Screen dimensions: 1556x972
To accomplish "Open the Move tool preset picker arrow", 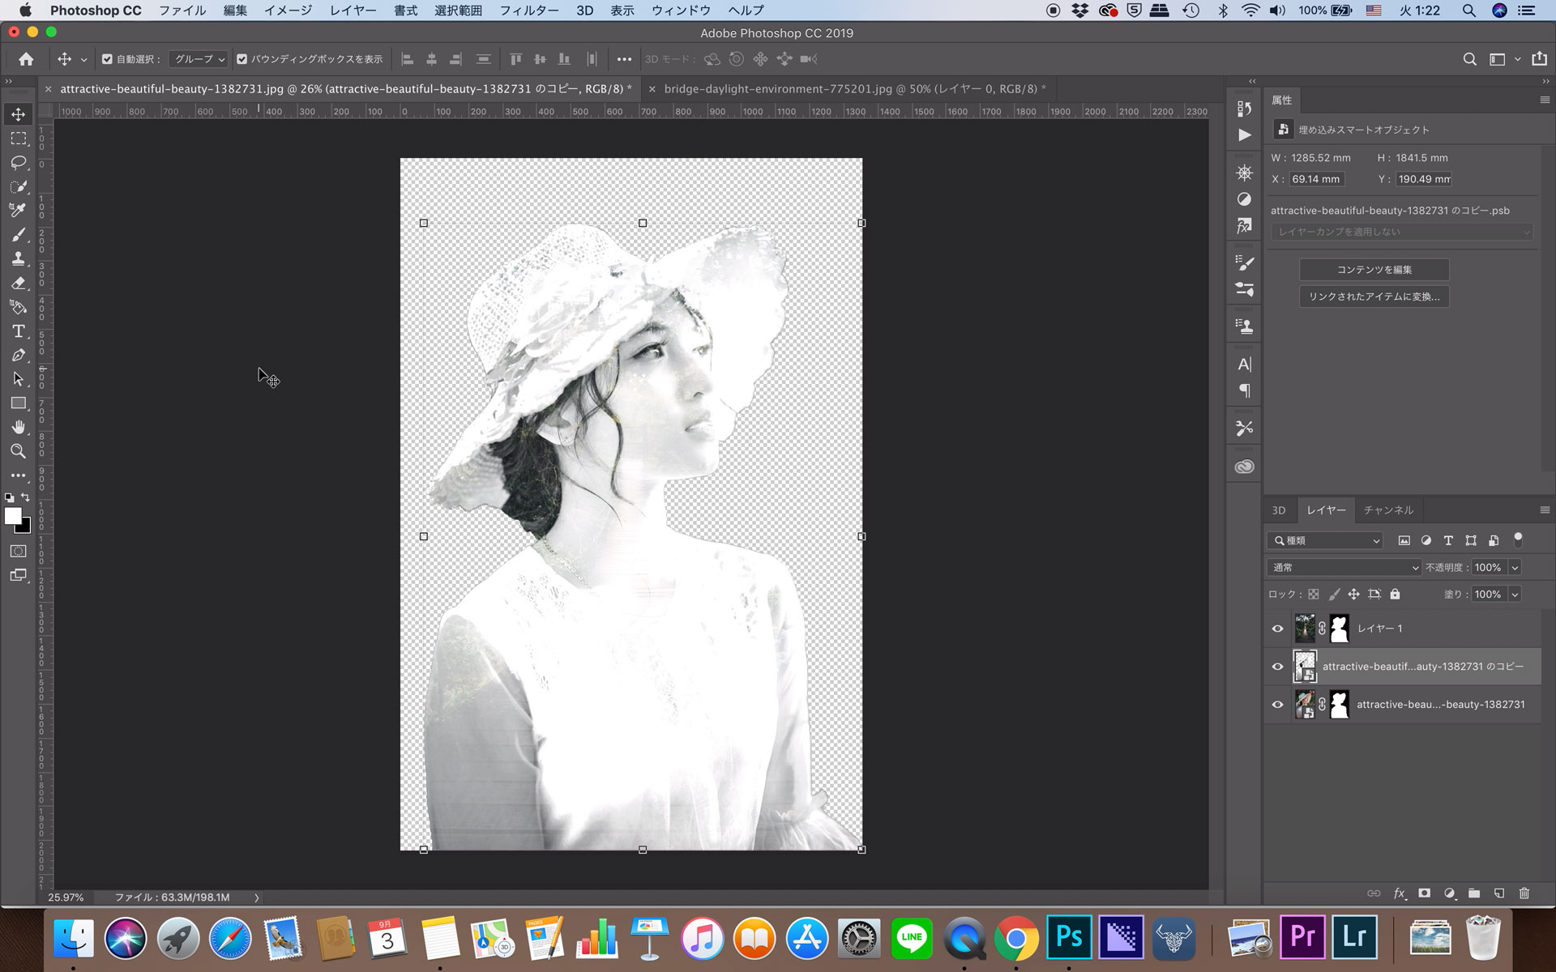I will point(83,60).
